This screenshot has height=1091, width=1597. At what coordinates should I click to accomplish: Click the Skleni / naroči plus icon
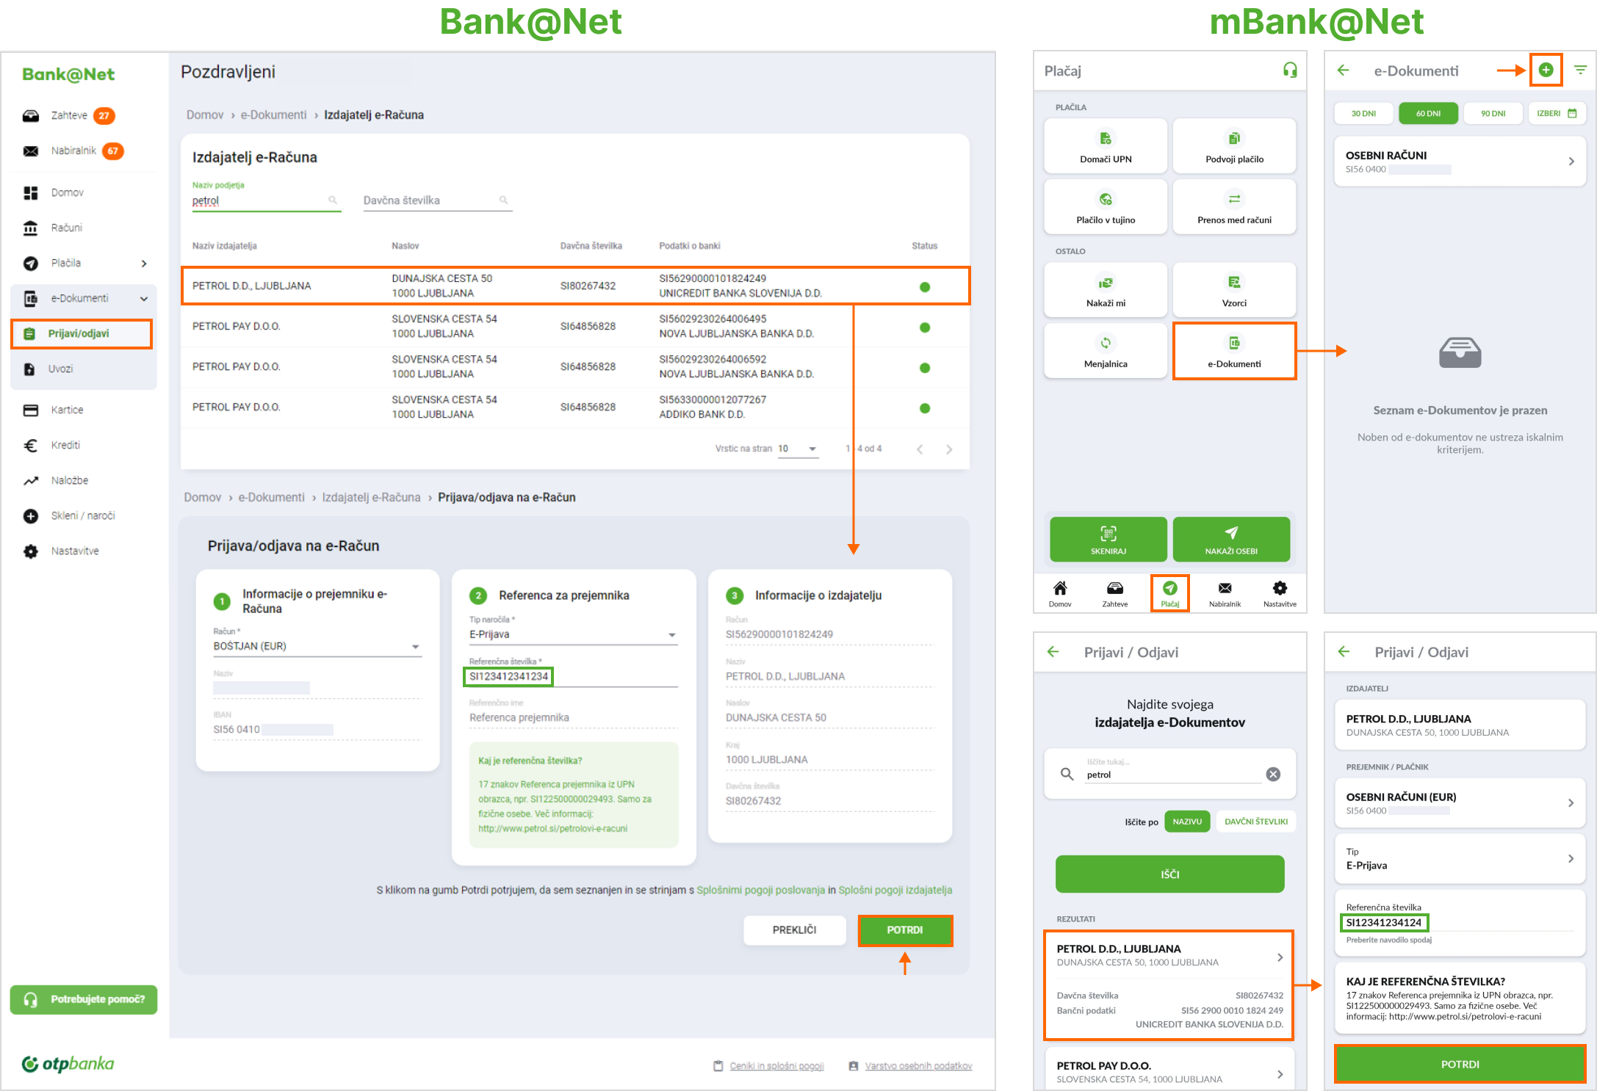coord(31,515)
